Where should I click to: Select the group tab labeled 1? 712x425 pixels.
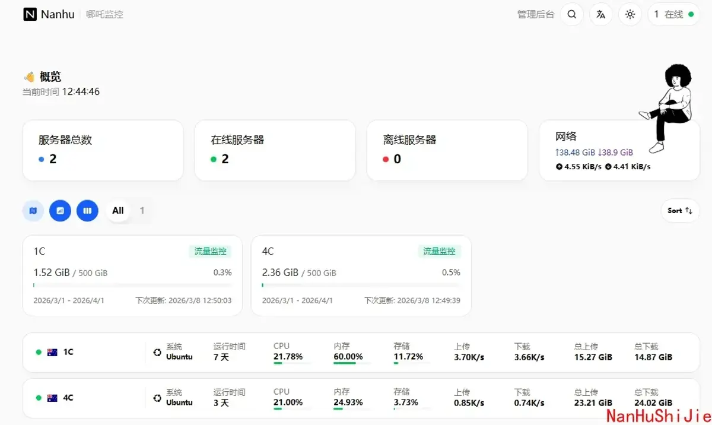(x=142, y=210)
